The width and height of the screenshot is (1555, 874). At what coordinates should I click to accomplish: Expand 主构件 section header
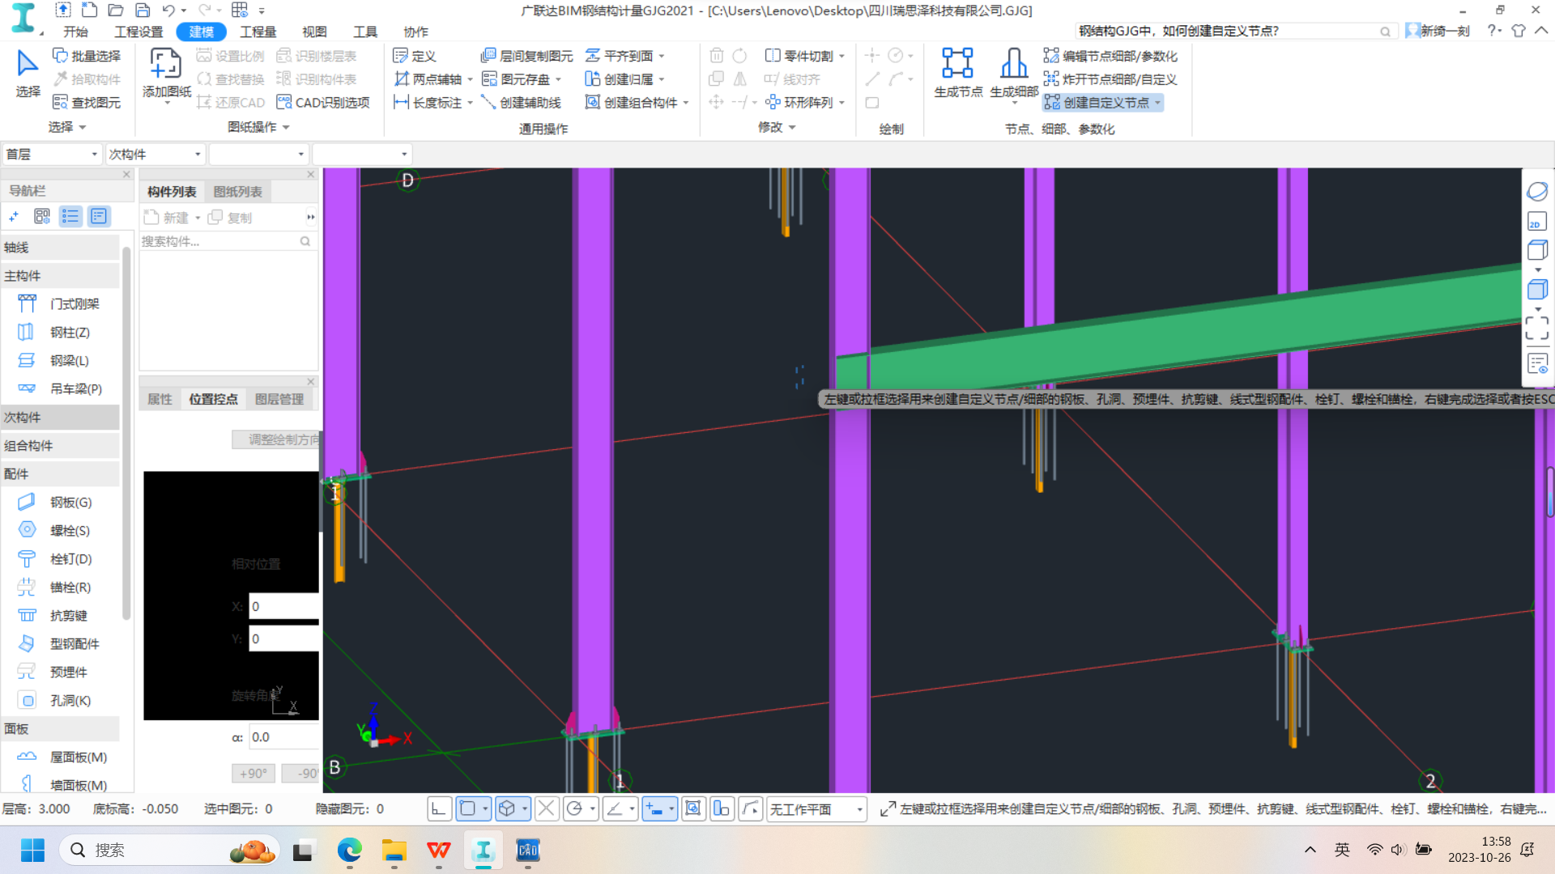[61, 276]
